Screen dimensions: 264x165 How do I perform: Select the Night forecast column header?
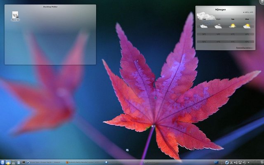point(218,19)
